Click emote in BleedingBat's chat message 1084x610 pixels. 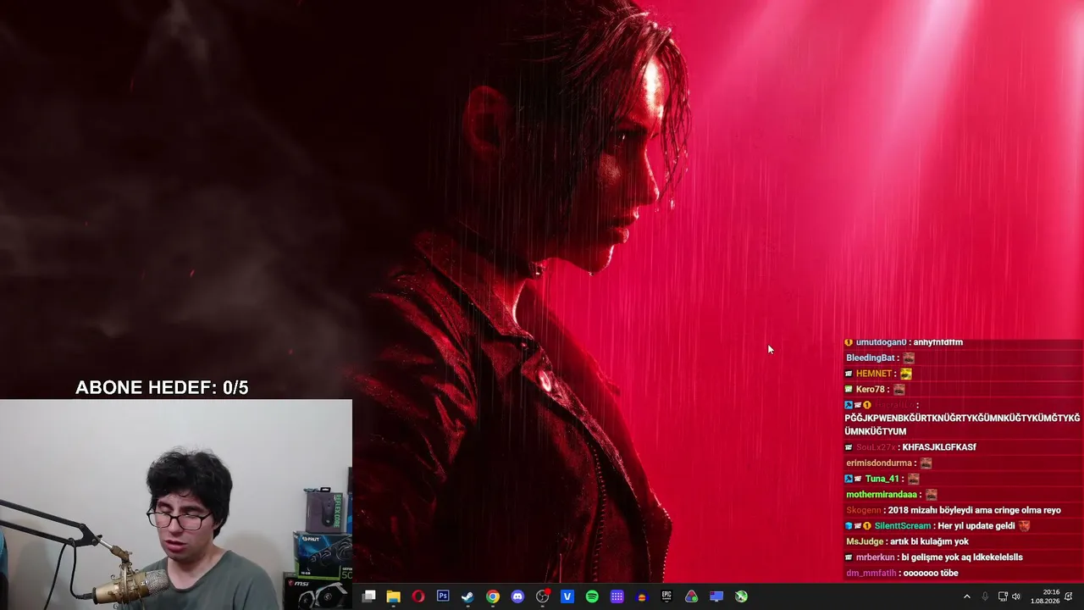click(x=909, y=358)
